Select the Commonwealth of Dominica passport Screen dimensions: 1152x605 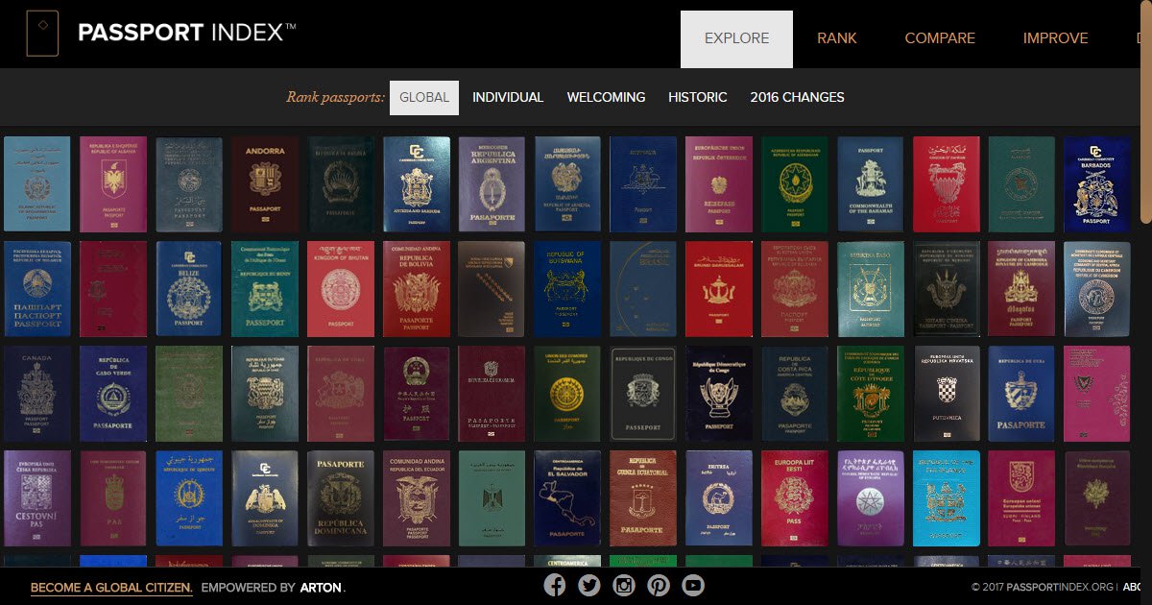[265, 498]
